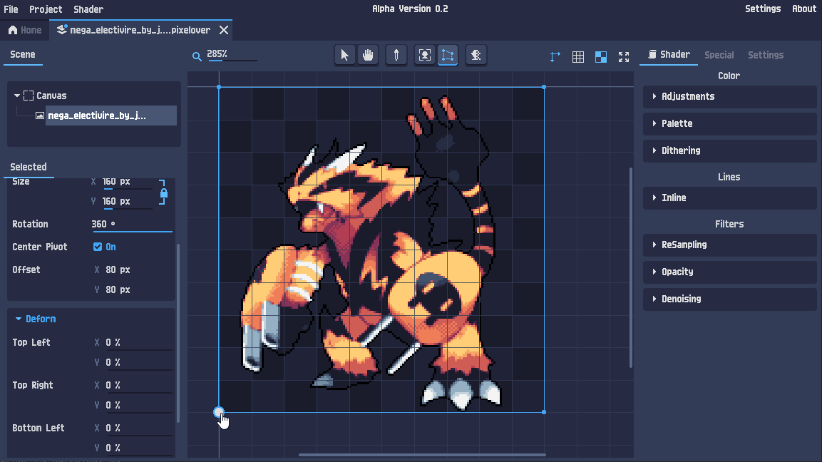Open the Shader menu in menu bar
Screen dimensions: 822x462
pos(88,9)
